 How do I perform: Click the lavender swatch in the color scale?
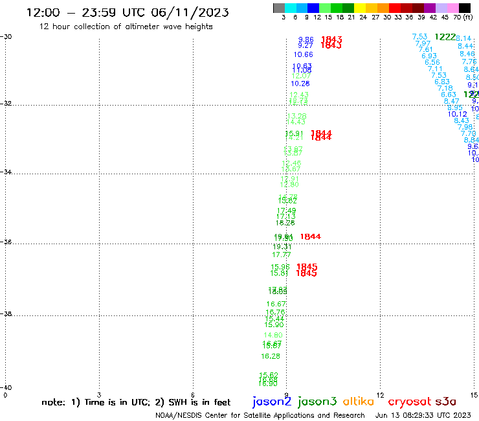pos(441,8)
